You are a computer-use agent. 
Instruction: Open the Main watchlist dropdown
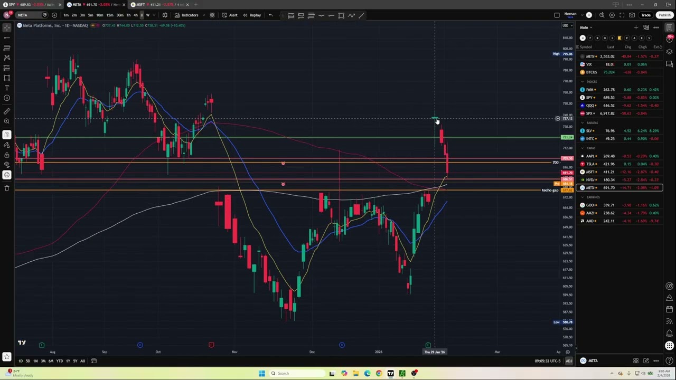click(x=586, y=27)
